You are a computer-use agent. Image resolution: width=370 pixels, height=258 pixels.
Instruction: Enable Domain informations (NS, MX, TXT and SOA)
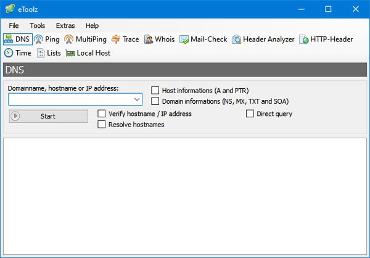pos(155,101)
